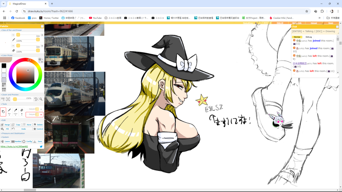The height and width of the screenshot is (192, 342).
Task: Increase eraser size with plus button
Action: tap(42, 46)
